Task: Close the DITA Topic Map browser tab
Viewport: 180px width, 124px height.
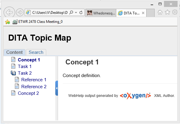Action: [143, 13]
